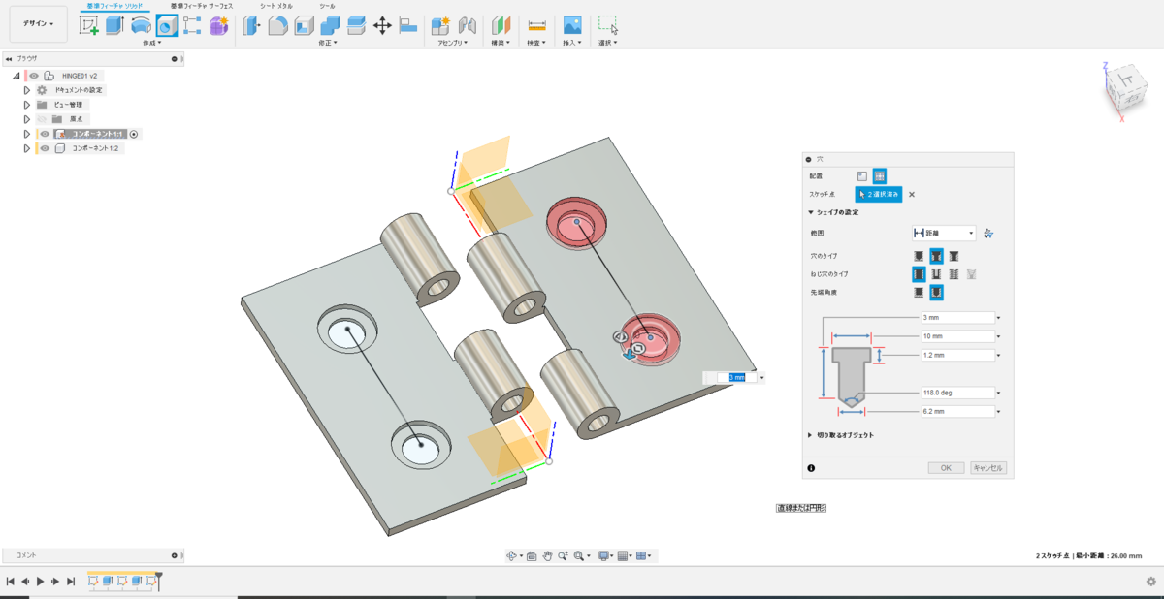Switch to the ツール tab
Screen dimensions: 1164x599
(328, 6)
